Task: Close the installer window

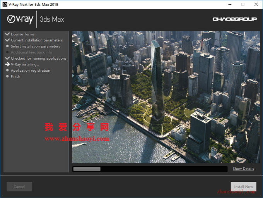Action: [x=256, y=4]
